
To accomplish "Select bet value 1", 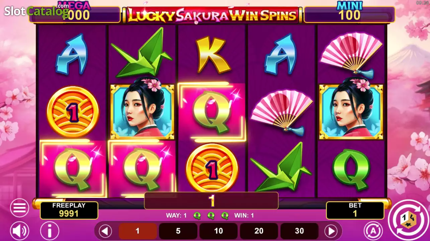I will (x=138, y=231).
